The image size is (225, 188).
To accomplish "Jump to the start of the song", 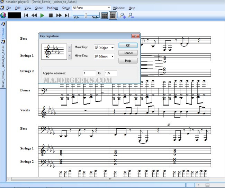I will (26, 15).
